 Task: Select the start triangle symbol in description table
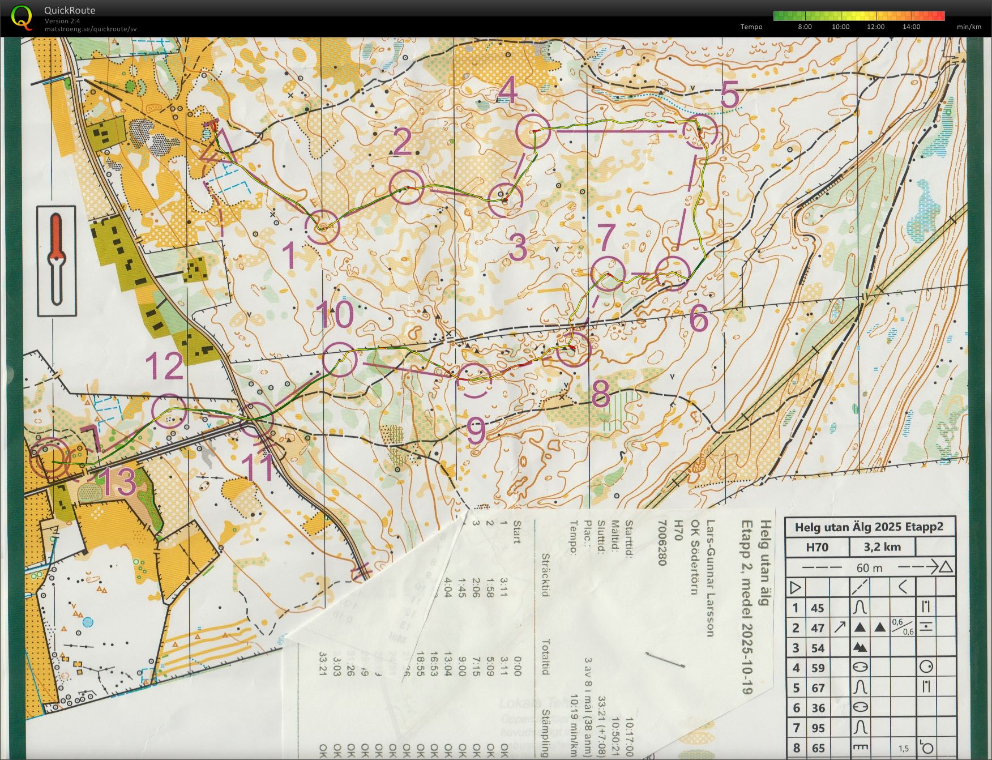(795, 587)
